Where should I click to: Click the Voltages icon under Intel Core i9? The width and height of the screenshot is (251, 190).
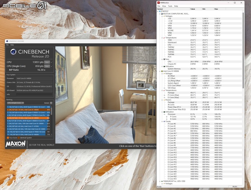(164, 74)
